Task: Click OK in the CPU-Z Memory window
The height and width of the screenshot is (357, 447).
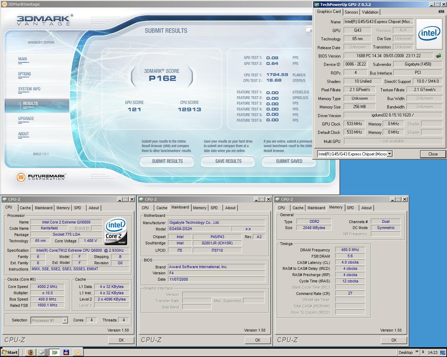Action: pyautogui.click(x=394, y=340)
